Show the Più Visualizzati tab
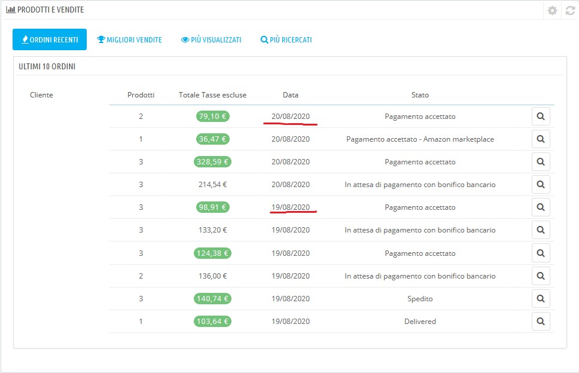Viewport: 579px width, 373px height. click(x=211, y=39)
